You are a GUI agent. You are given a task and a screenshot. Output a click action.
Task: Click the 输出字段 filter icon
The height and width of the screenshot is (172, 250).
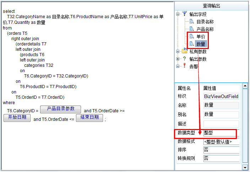click(185, 14)
